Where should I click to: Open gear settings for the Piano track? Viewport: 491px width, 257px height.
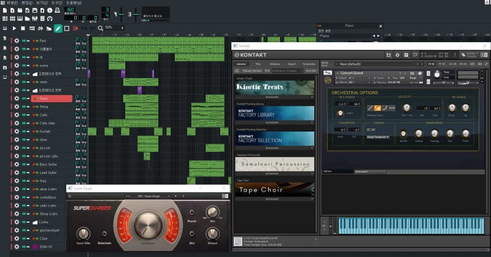click(x=17, y=99)
